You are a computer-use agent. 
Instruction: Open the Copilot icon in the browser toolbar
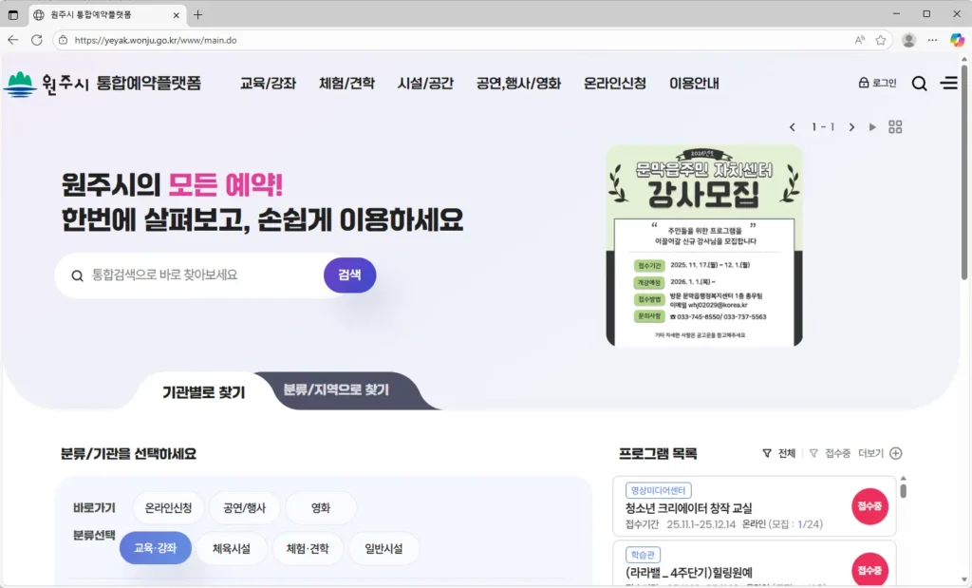coord(955,40)
